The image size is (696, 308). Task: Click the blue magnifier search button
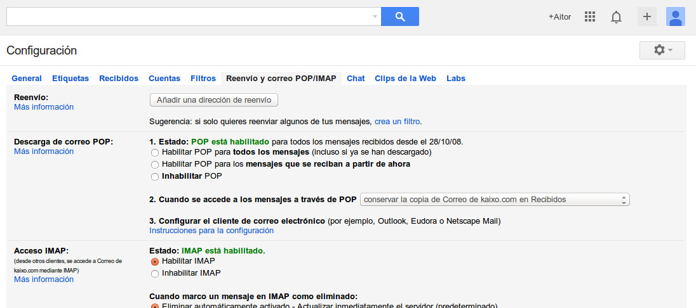click(399, 16)
